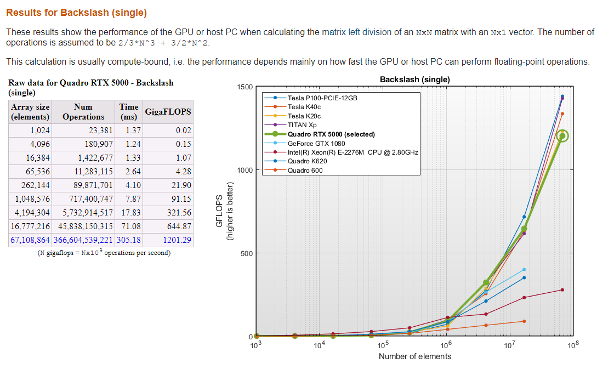This screenshot has height=375, width=597.
Task: Select GeForce GTX 1080 legend entry
Action: (x=315, y=144)
